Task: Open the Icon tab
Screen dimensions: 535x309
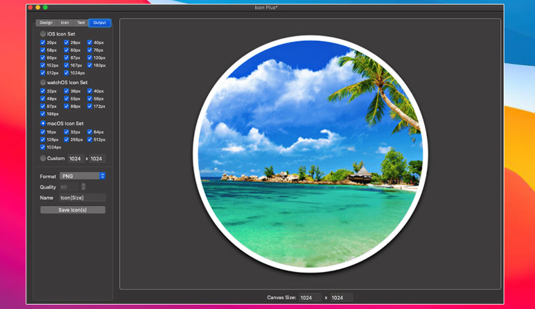Action: coord(65,23)
